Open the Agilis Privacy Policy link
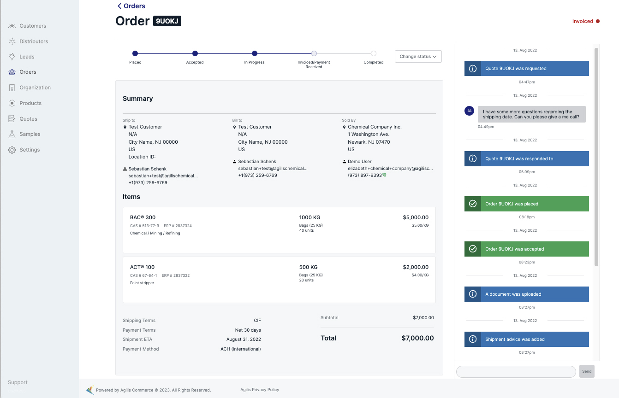 click(260, 390)
